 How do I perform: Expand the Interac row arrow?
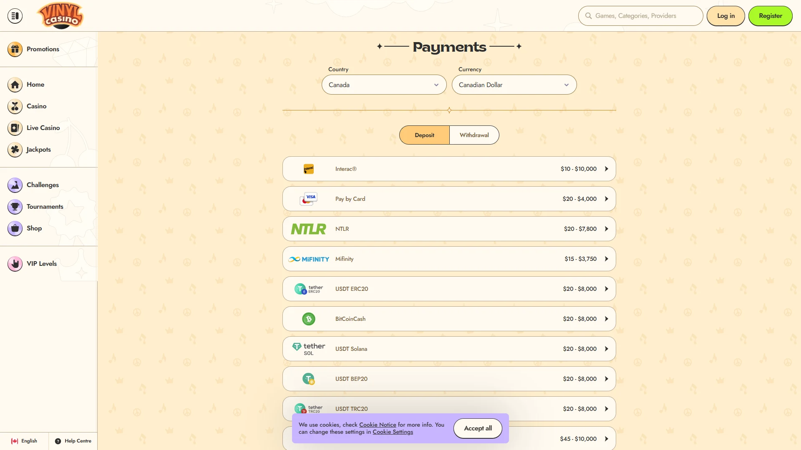click(607, 169)
